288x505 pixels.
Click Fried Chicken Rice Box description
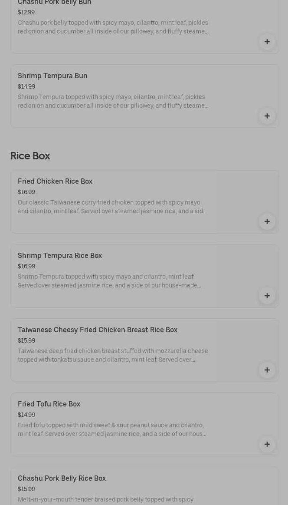click(113, 207)
